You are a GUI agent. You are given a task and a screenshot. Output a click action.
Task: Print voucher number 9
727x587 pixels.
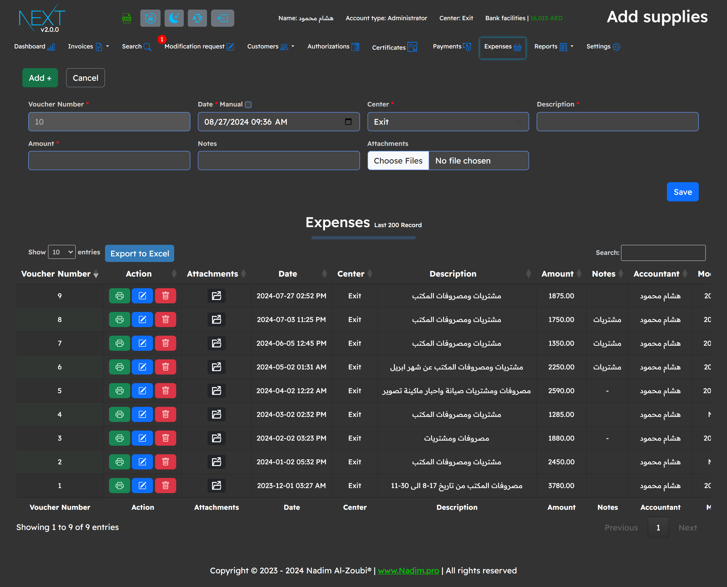tap(119, 296)
